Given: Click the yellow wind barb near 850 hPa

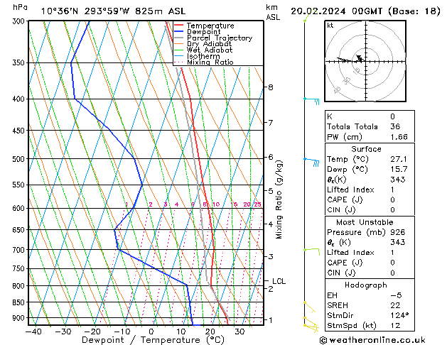Looking at the screenshot, I should pyautogui.click(x=309, y=305).
